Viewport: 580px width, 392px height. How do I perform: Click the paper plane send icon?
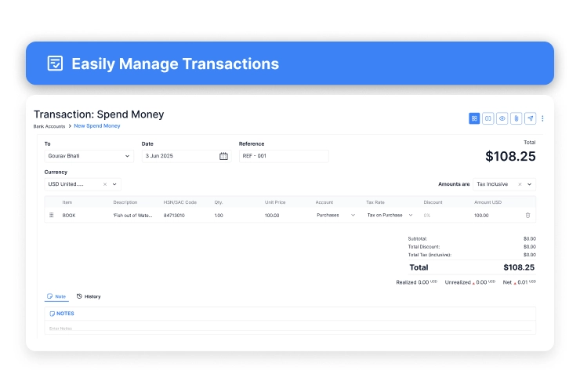530,118
